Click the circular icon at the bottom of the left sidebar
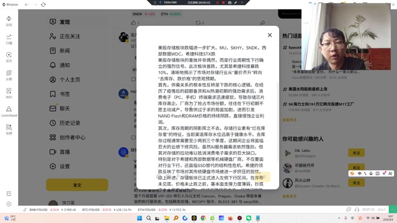Viewport: 397px width, 223px height. pyautogui.click(x=9, y=204)
